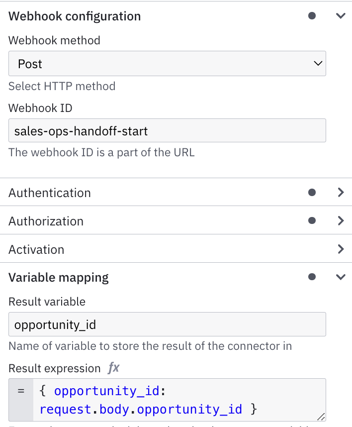Collapse the Variable mapping chevron
Screen dimensions: 352x427
pyautogui.click(x=341, y=277)
